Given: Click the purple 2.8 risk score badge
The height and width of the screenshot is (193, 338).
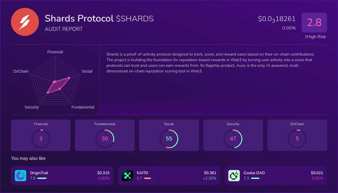Looking at the screenshot, I should [x=314, y=22].
